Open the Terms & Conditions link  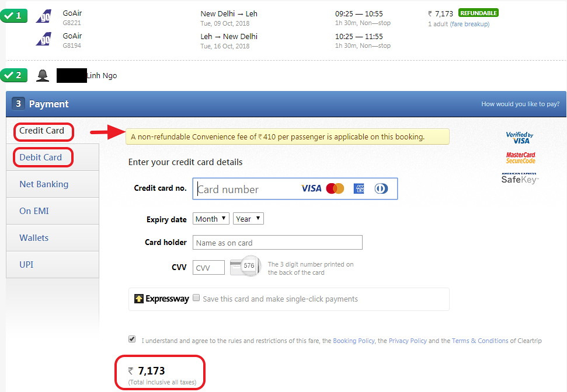pyautogui.click(x=480, y=341)
